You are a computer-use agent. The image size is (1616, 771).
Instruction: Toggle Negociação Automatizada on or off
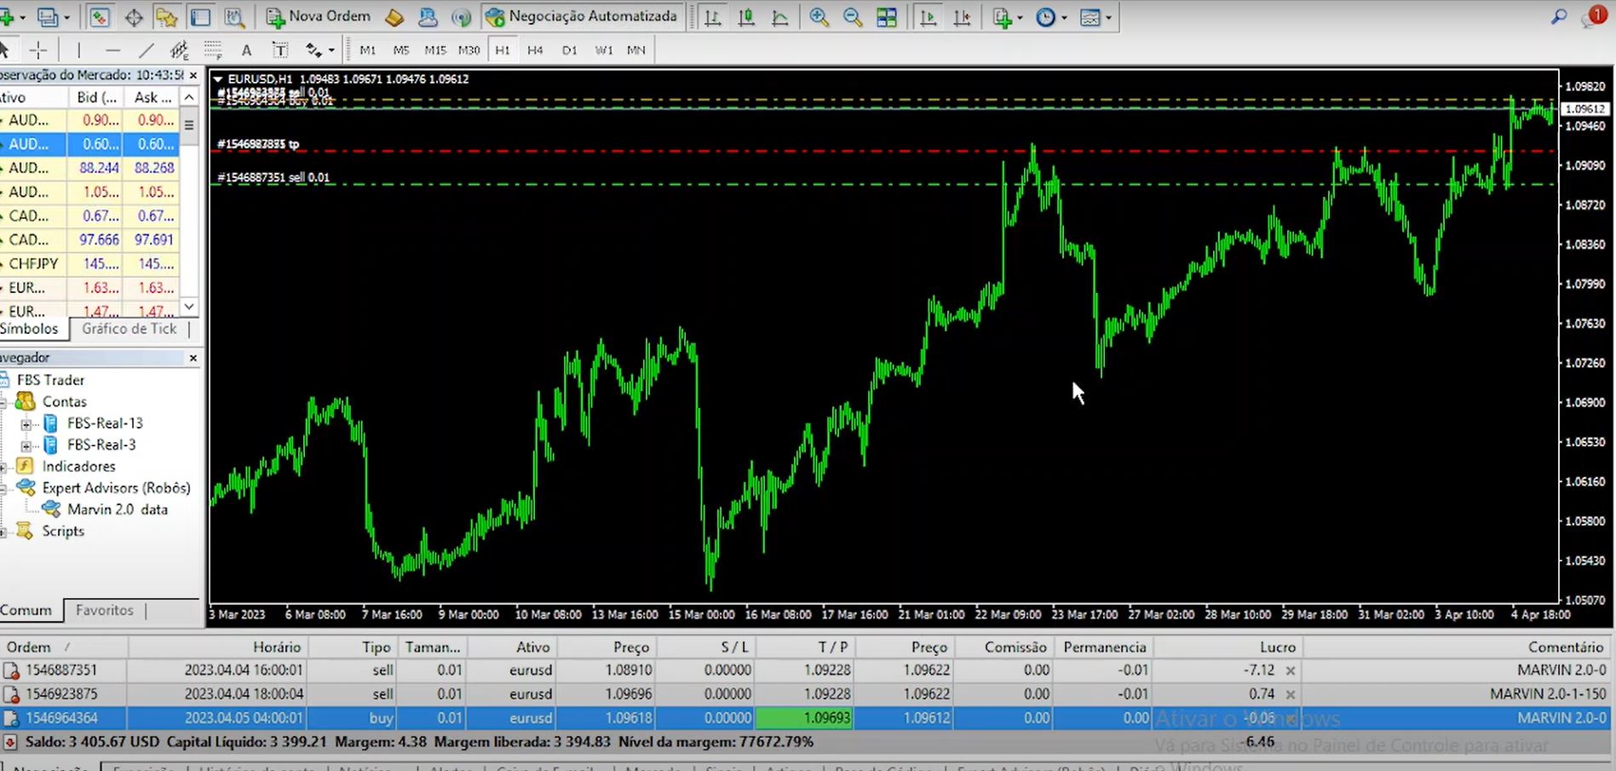pyautogui.click(x=582, y=17)
